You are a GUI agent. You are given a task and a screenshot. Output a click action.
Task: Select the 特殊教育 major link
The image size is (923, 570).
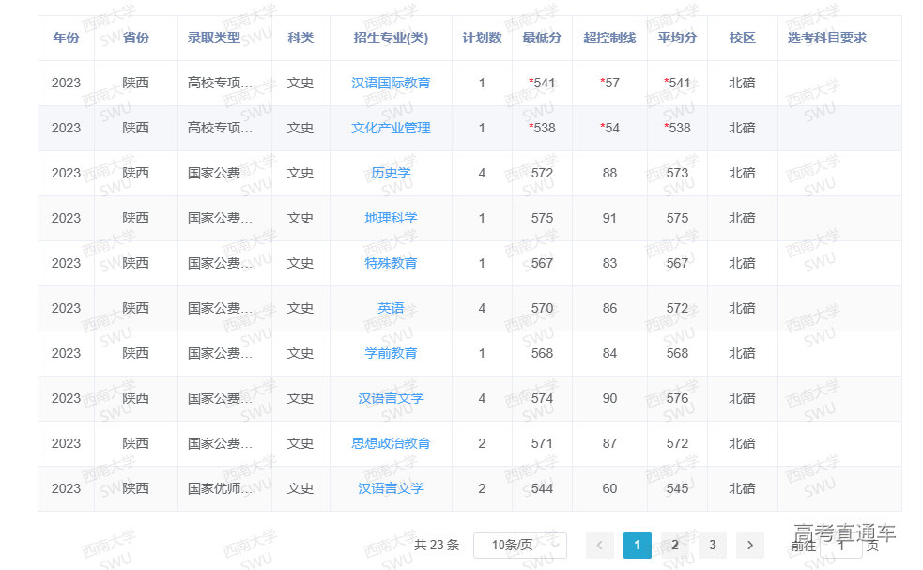pos(391,263)
